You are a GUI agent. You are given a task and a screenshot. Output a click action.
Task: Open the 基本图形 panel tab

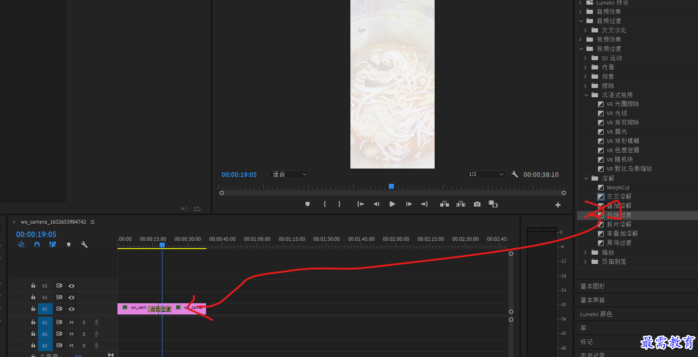[x=592, y=286]
